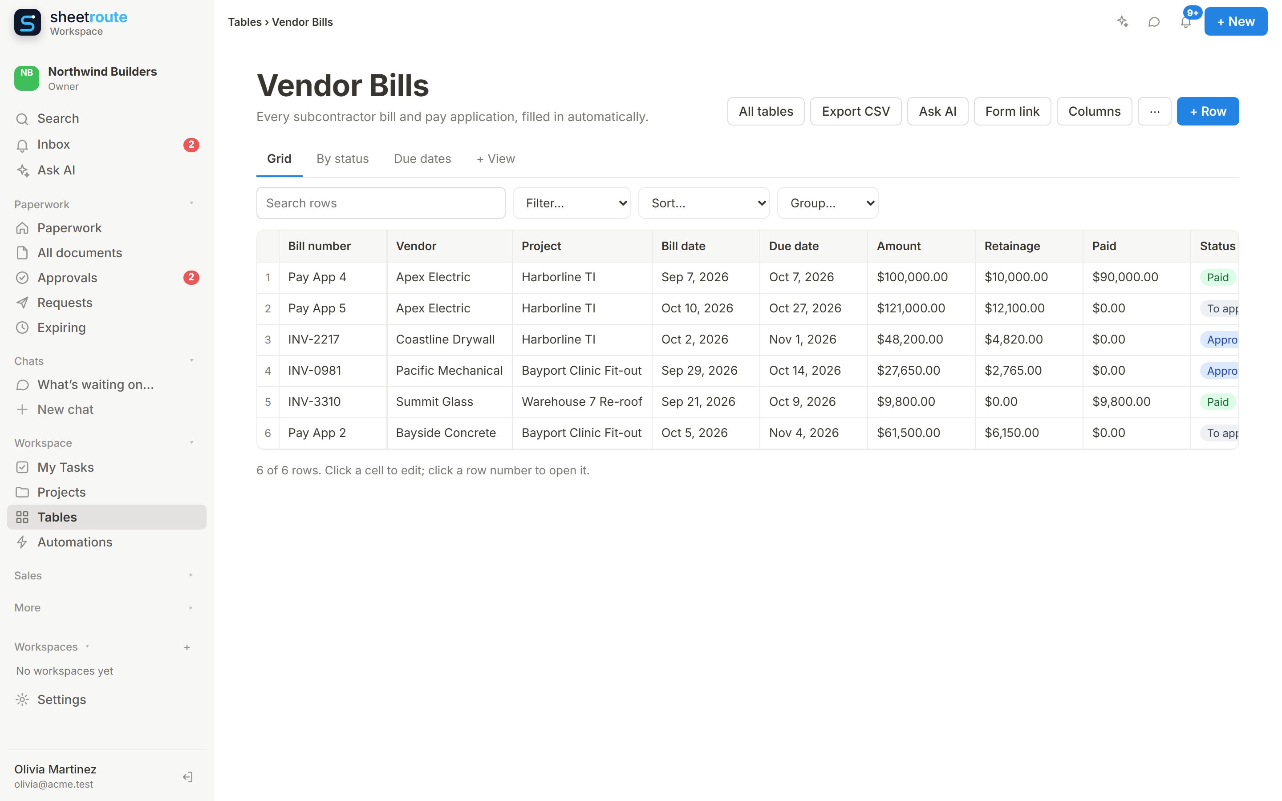Click the Requests paper-plane icon
This screenshot has width=1282, height=801.
point(22,303)
